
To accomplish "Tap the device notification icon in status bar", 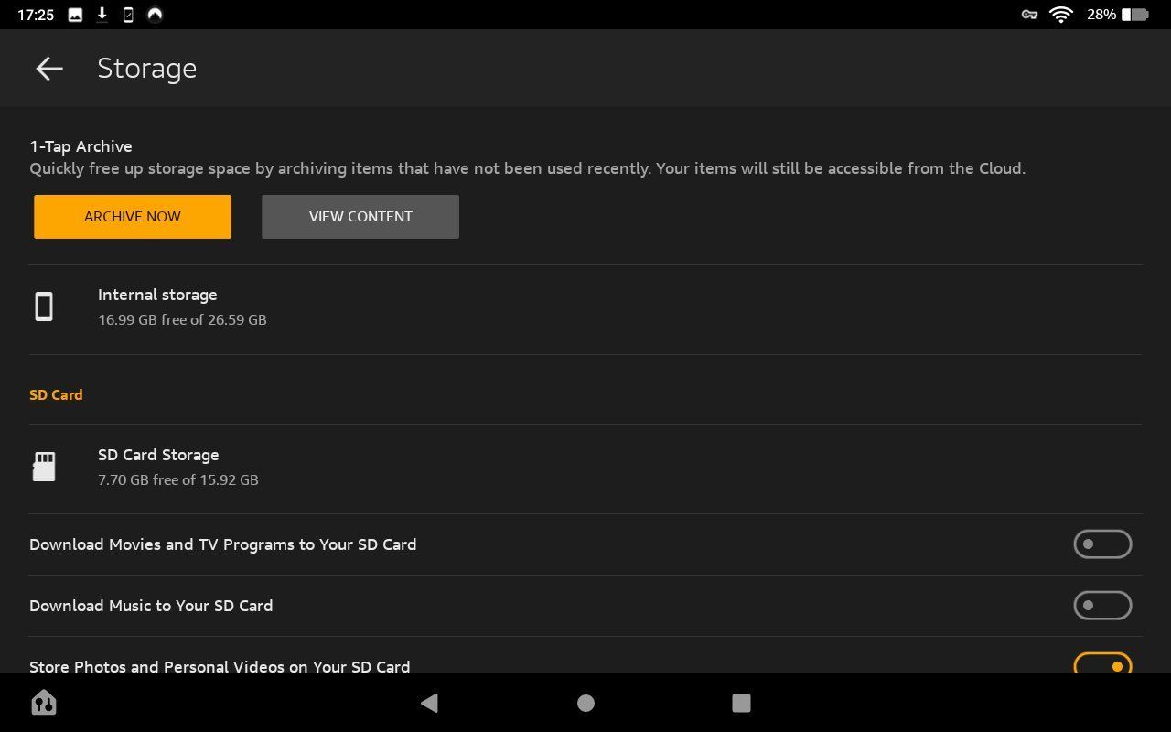I will (x=128, y=15).
